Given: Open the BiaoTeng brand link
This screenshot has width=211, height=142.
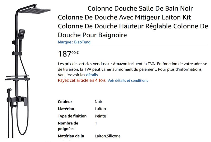Looking at the screenshot, I should (74, 42).
